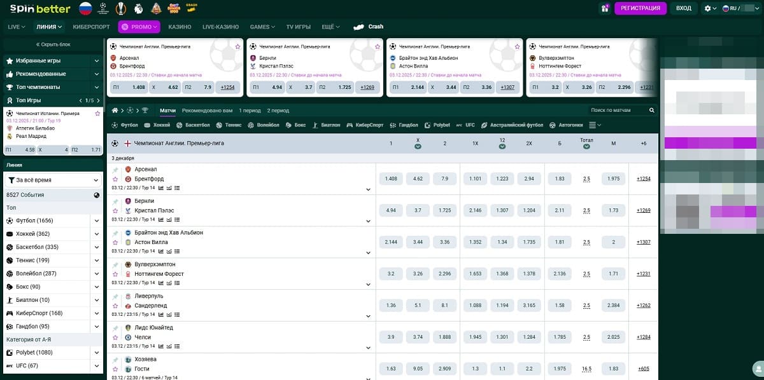Open +1254 more markets link in match list
This screenshot has width=764, height=380.
tap(644, 179)
